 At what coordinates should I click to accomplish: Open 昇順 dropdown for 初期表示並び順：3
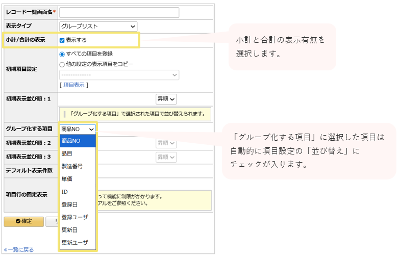coord(166,157)
